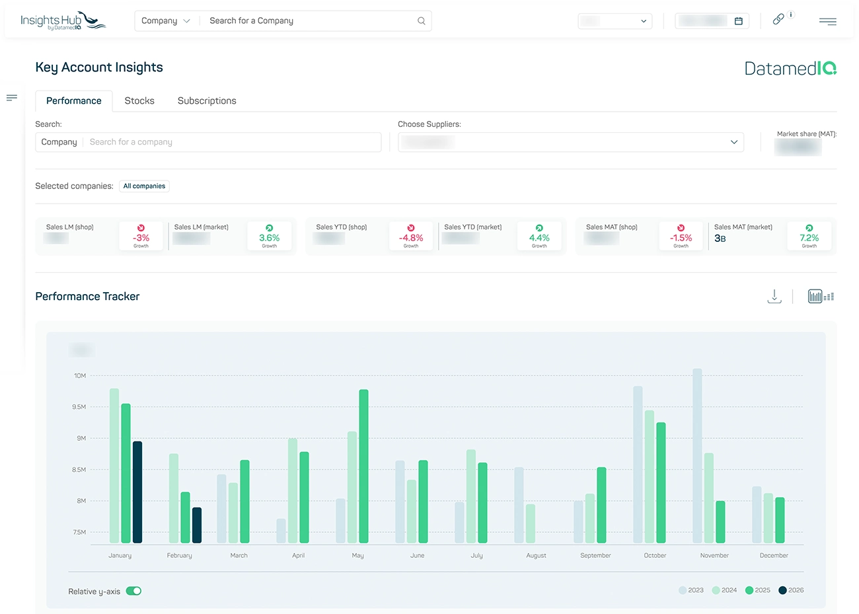Click the -3% growth value
The image size is (859, 614).
coord(141,238)
